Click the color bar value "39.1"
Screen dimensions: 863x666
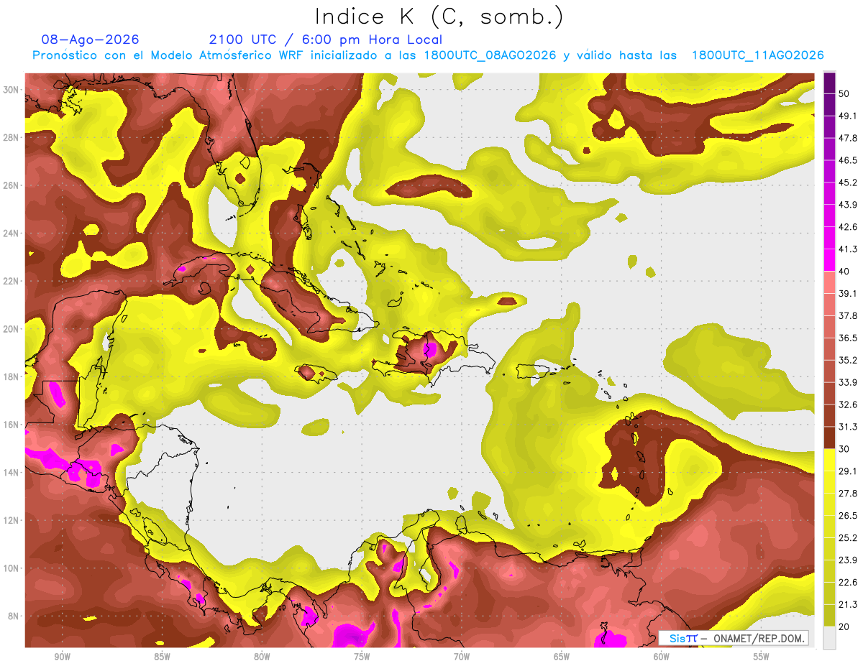(x=848, y=294)
